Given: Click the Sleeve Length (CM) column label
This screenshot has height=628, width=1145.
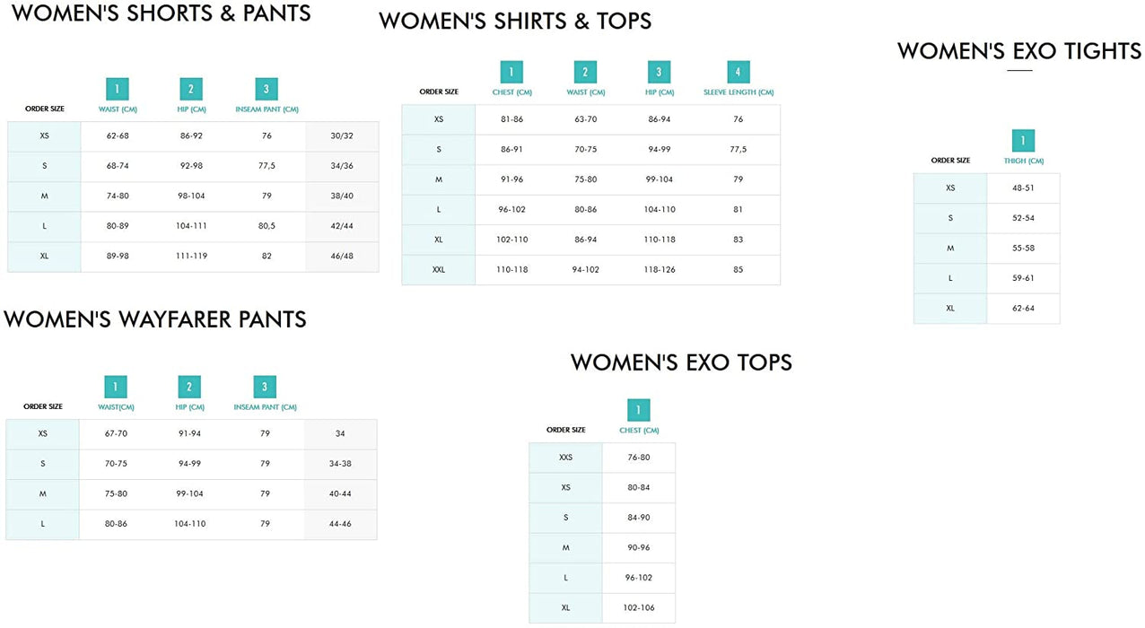Looking at the screenshot, I should (x=739, y=92).
